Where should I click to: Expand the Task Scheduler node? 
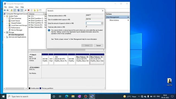click(7, 18)
